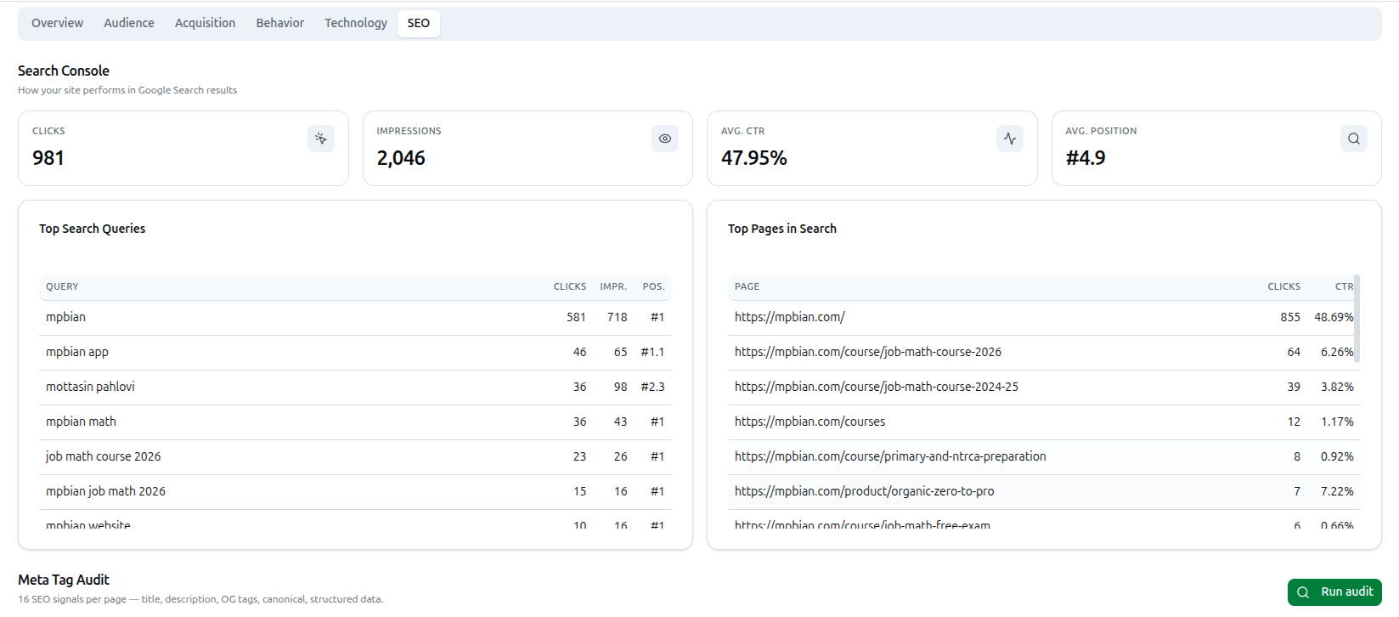
Task: Click the 47.95% average CTR value
Action: coord(754,158)
